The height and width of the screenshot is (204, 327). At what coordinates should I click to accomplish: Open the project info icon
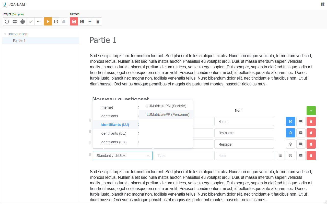7,22
